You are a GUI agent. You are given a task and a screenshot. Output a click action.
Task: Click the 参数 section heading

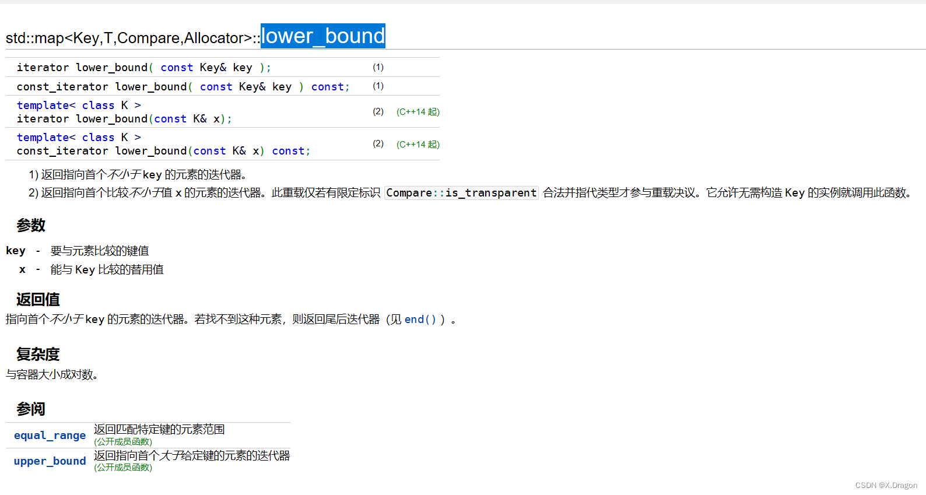coord(31,226)
